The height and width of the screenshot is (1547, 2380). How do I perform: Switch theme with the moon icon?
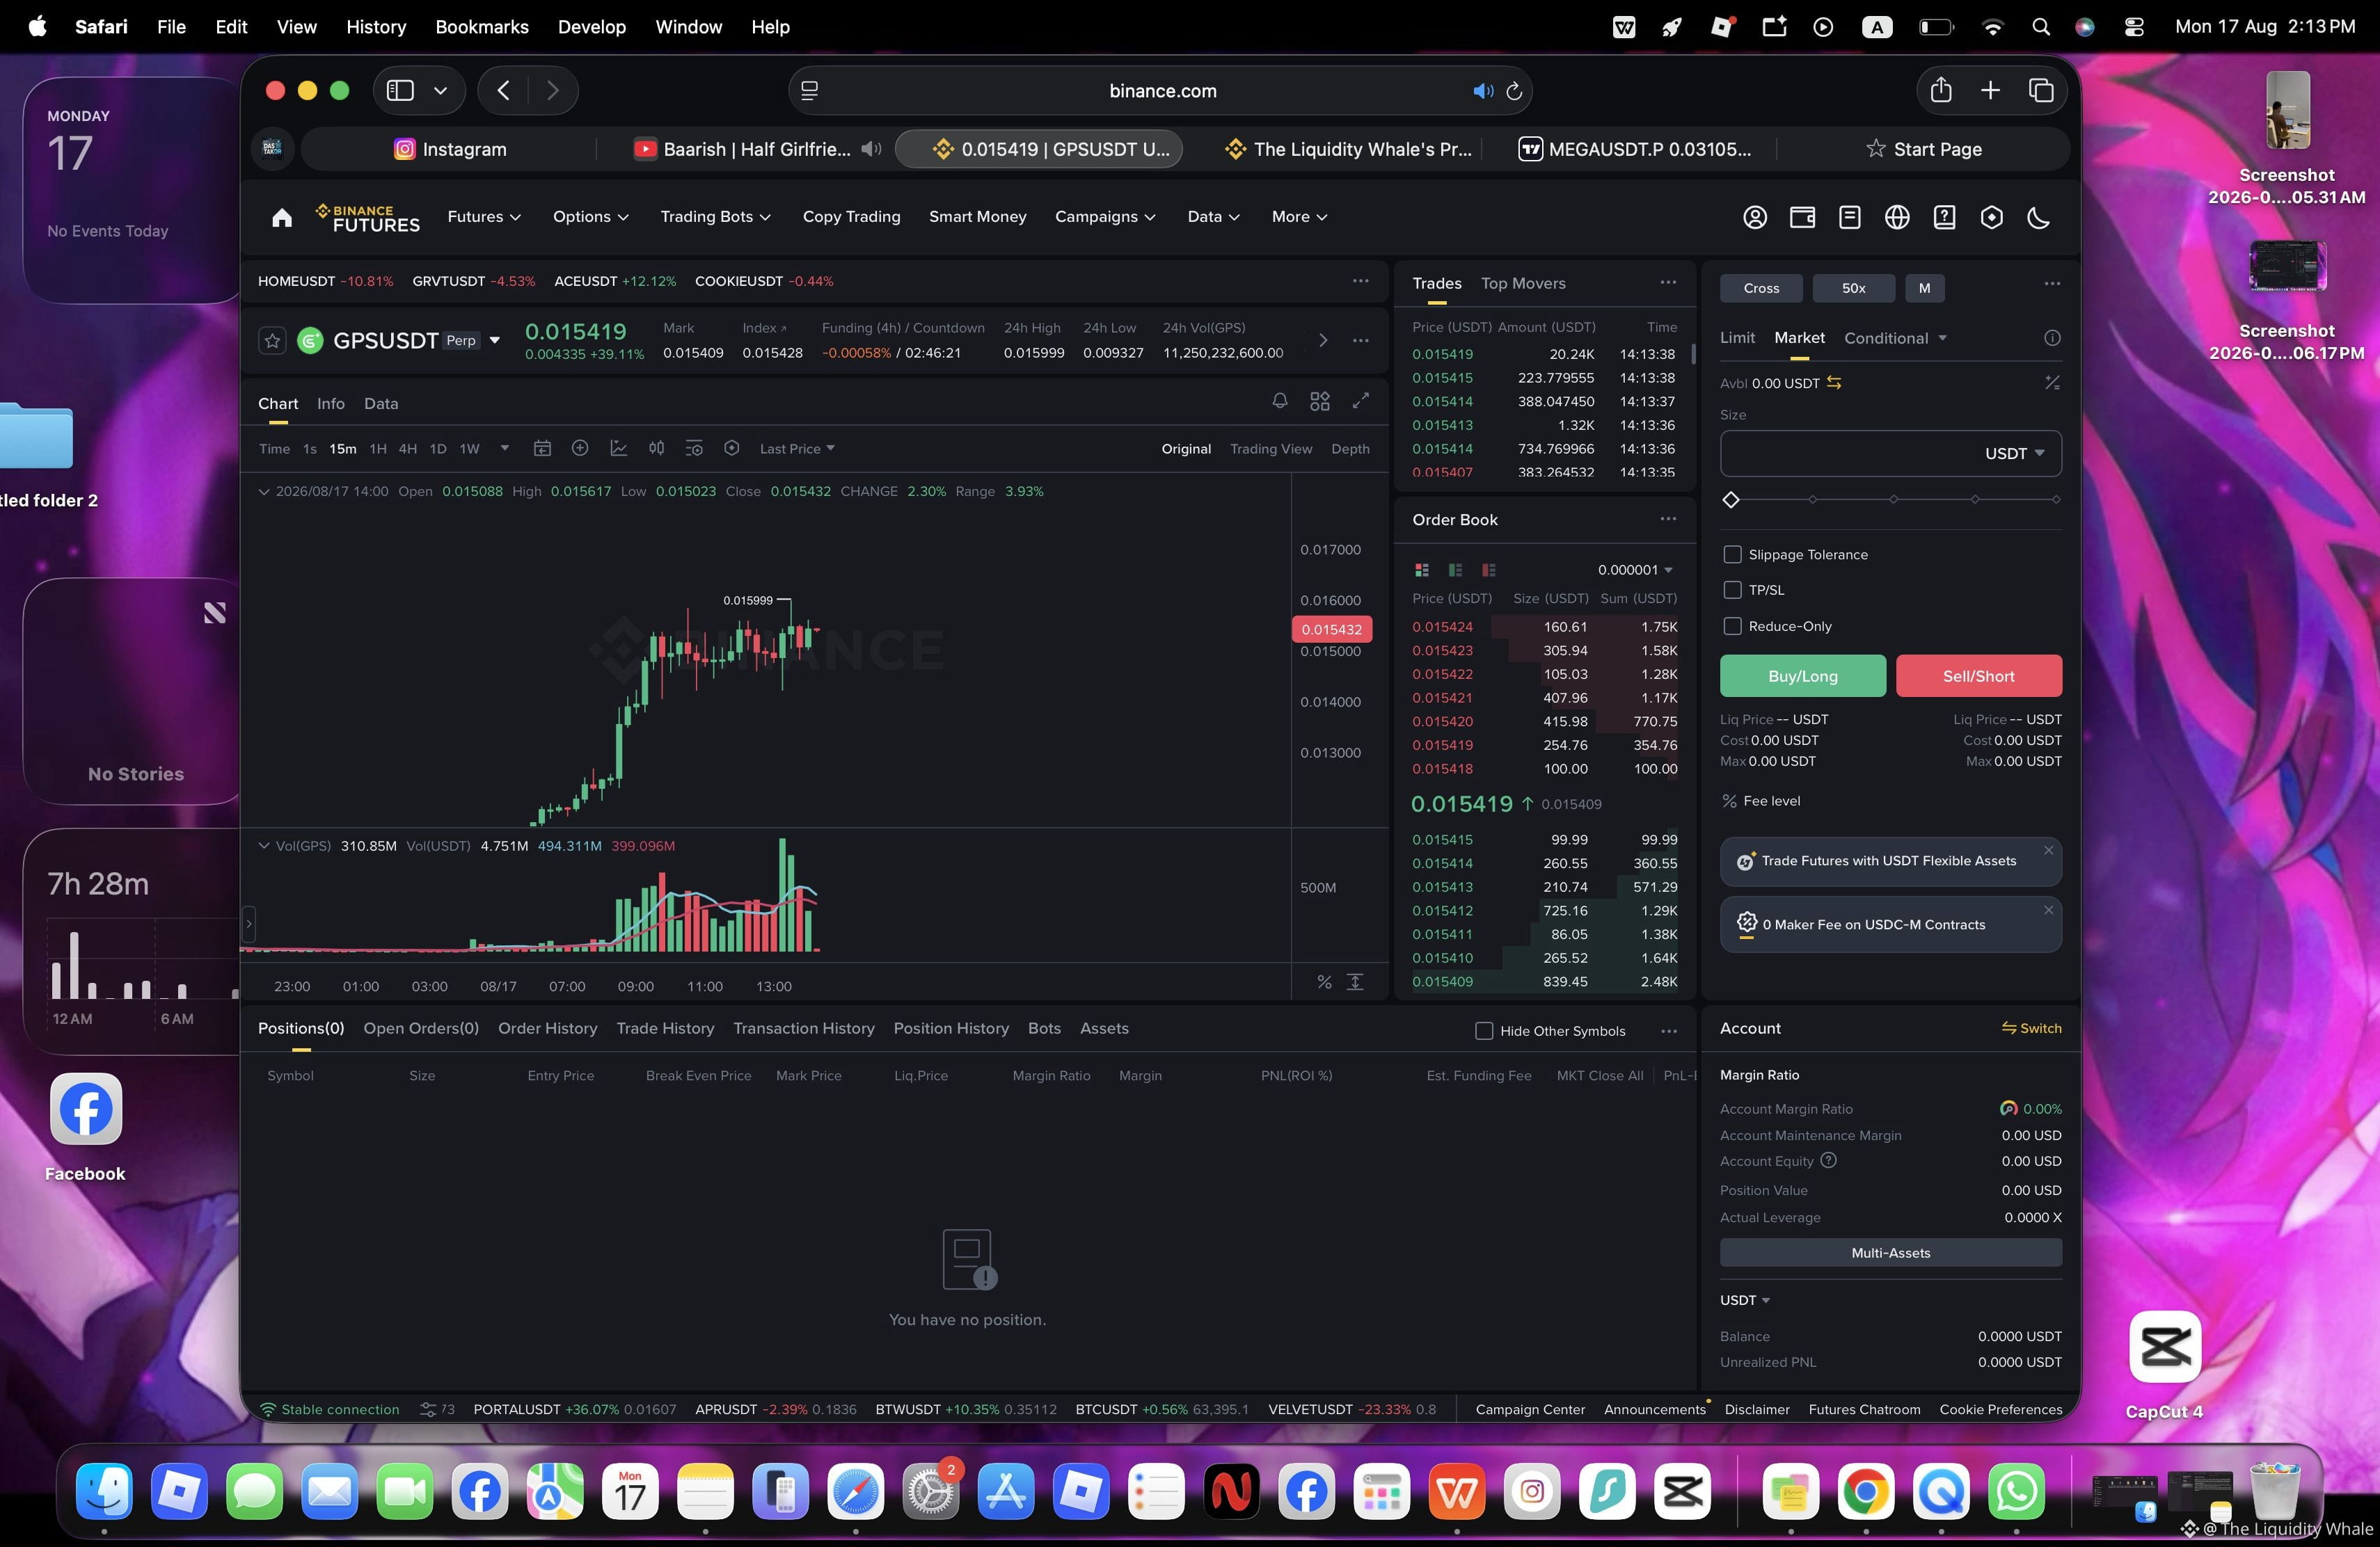pyautogui.click(x=2039, y=217)
